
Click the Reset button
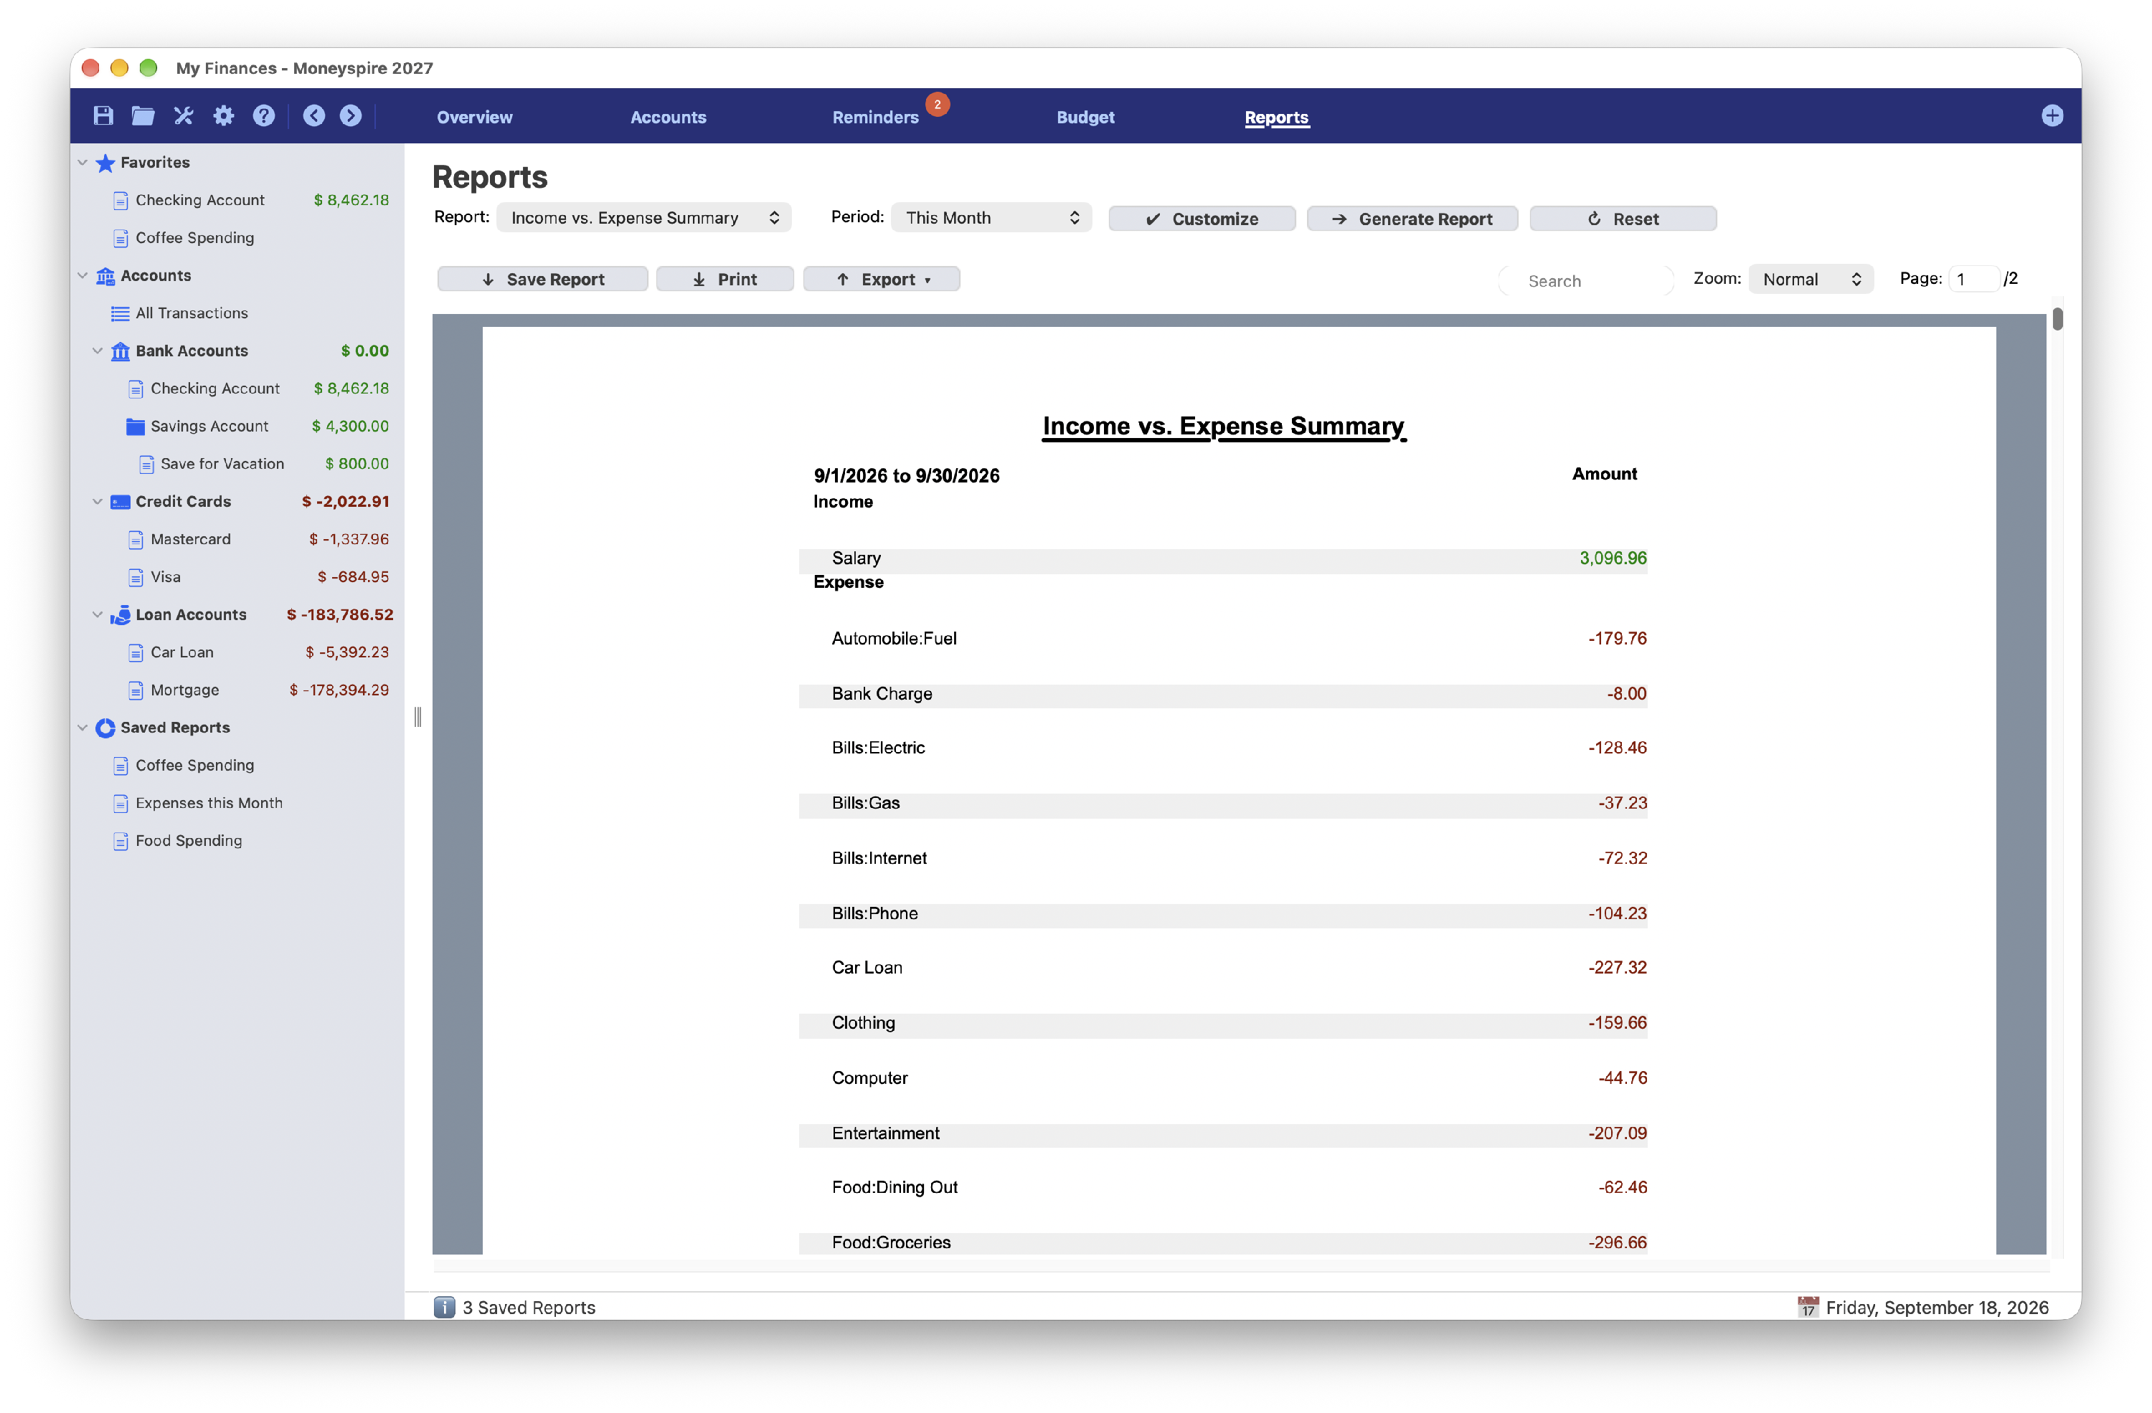point(1623,219)
